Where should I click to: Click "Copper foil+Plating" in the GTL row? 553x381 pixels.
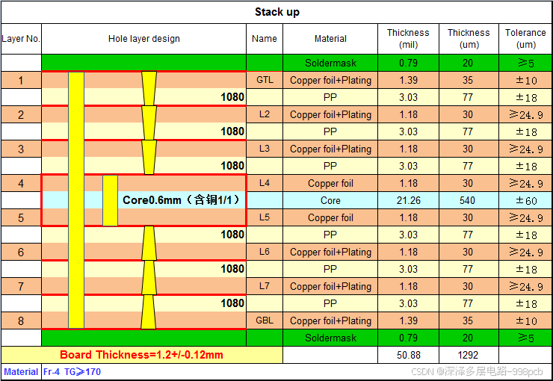(x=330, y=81)
